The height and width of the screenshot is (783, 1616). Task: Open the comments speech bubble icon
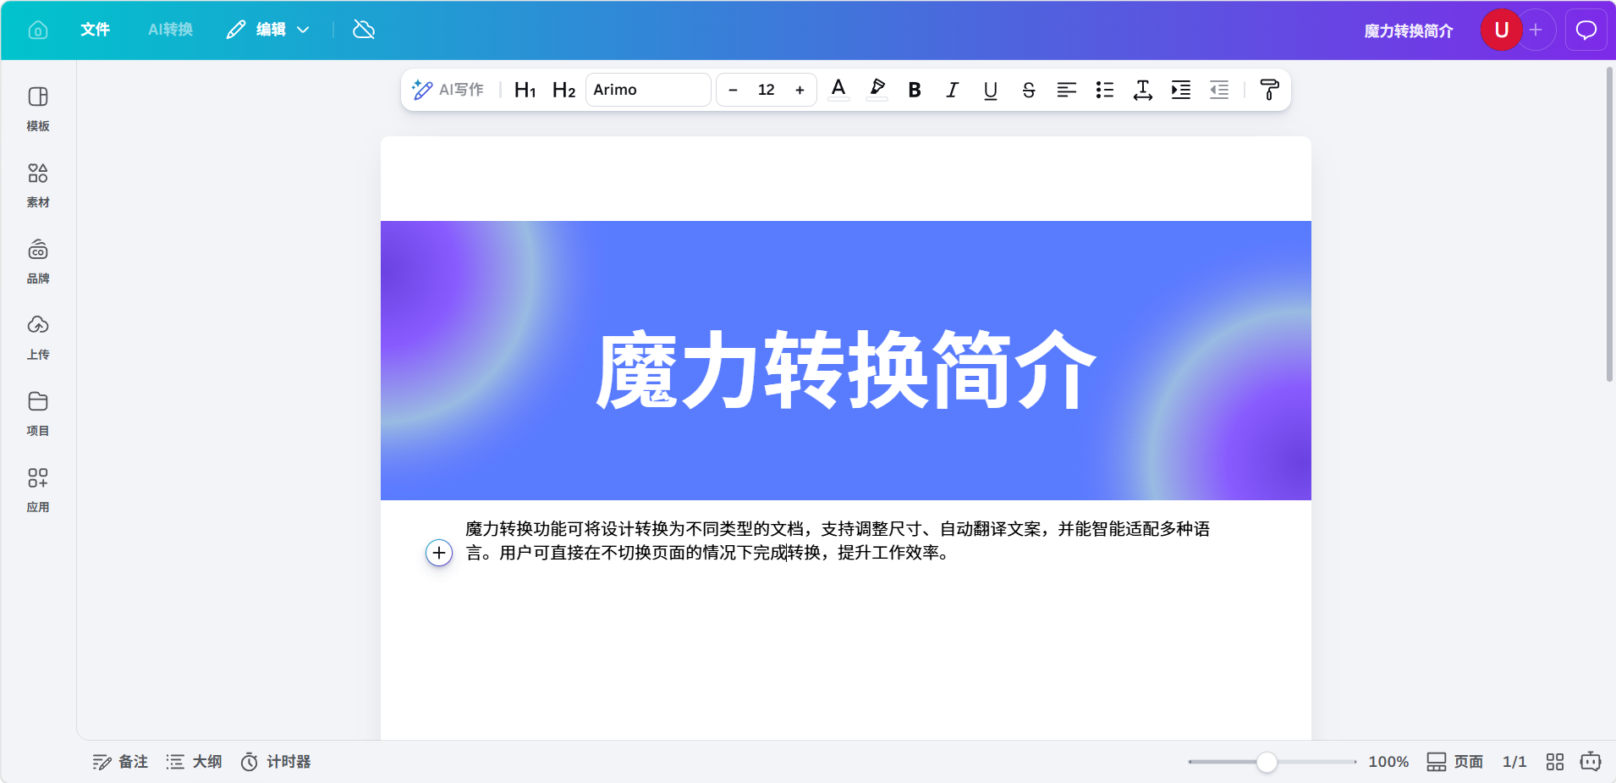tap(1586, 30)
